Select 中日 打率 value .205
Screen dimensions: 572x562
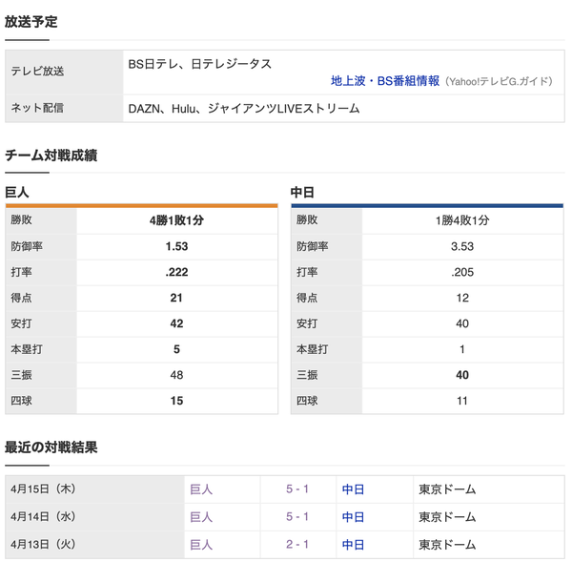click(x=462, y=272)
